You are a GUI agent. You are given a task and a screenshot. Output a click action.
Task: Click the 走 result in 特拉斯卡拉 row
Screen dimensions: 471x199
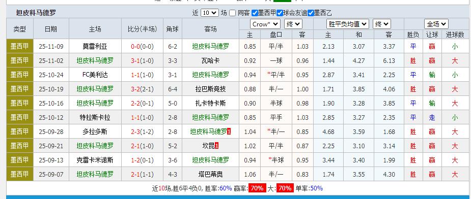[432, 117]
